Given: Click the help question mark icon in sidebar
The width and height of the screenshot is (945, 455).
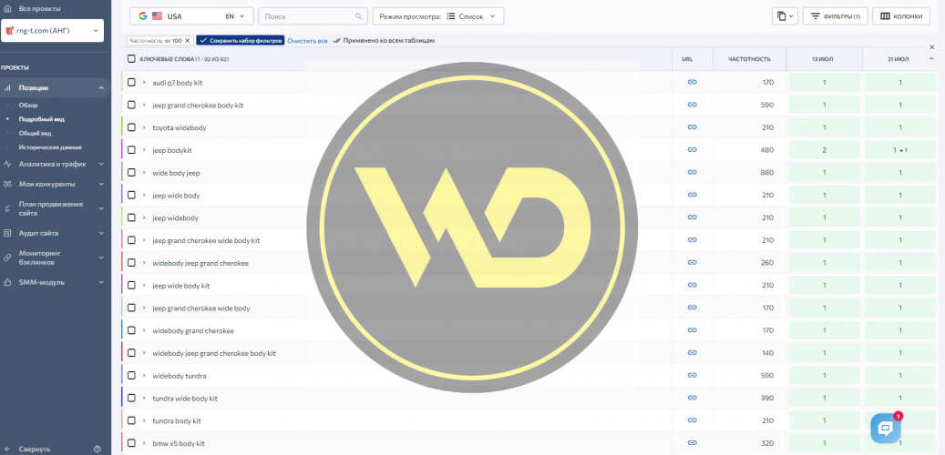Looking at the screenshot, I should [x=98, y=449].
